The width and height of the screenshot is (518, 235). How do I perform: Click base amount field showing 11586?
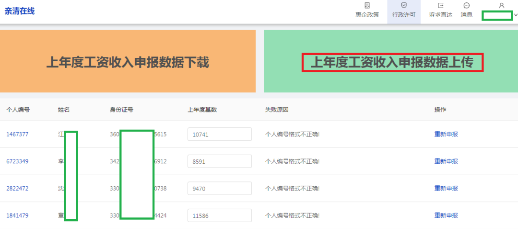(219, 216)
